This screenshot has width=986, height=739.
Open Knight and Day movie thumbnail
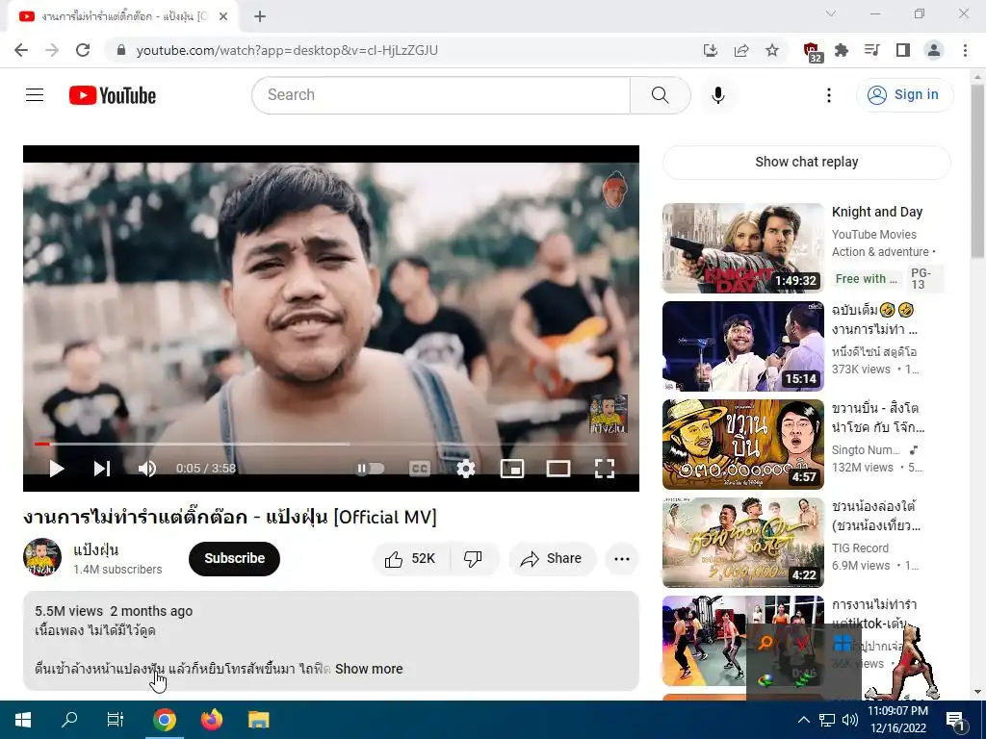[742, 248]
